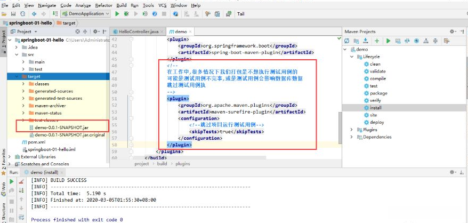Viewport: 468px width, 223px height.
Task: Debug DemoApplication with the bug icon
Action: 126,14
